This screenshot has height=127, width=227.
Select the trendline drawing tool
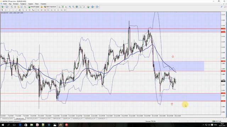tap(16, 10)
